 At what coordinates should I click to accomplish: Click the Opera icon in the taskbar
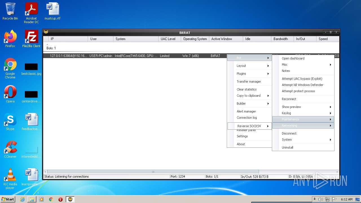(x=60, y=199)
